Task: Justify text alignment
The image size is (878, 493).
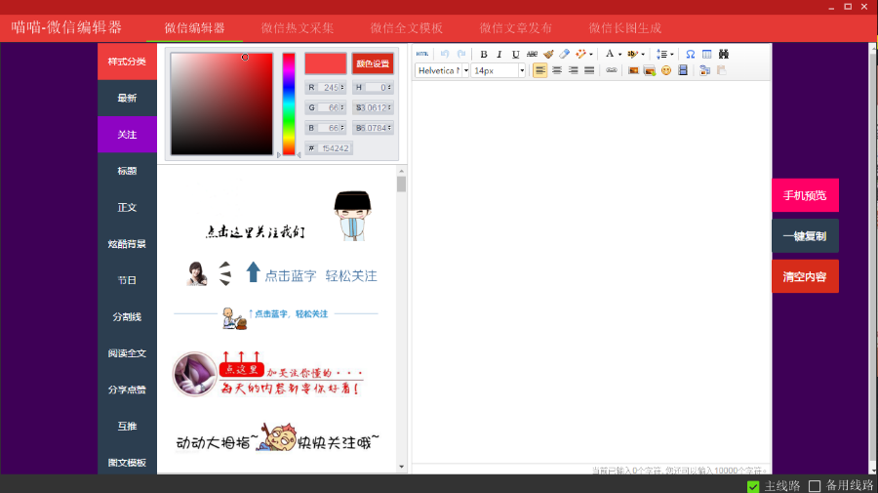Action: [589, 70]
